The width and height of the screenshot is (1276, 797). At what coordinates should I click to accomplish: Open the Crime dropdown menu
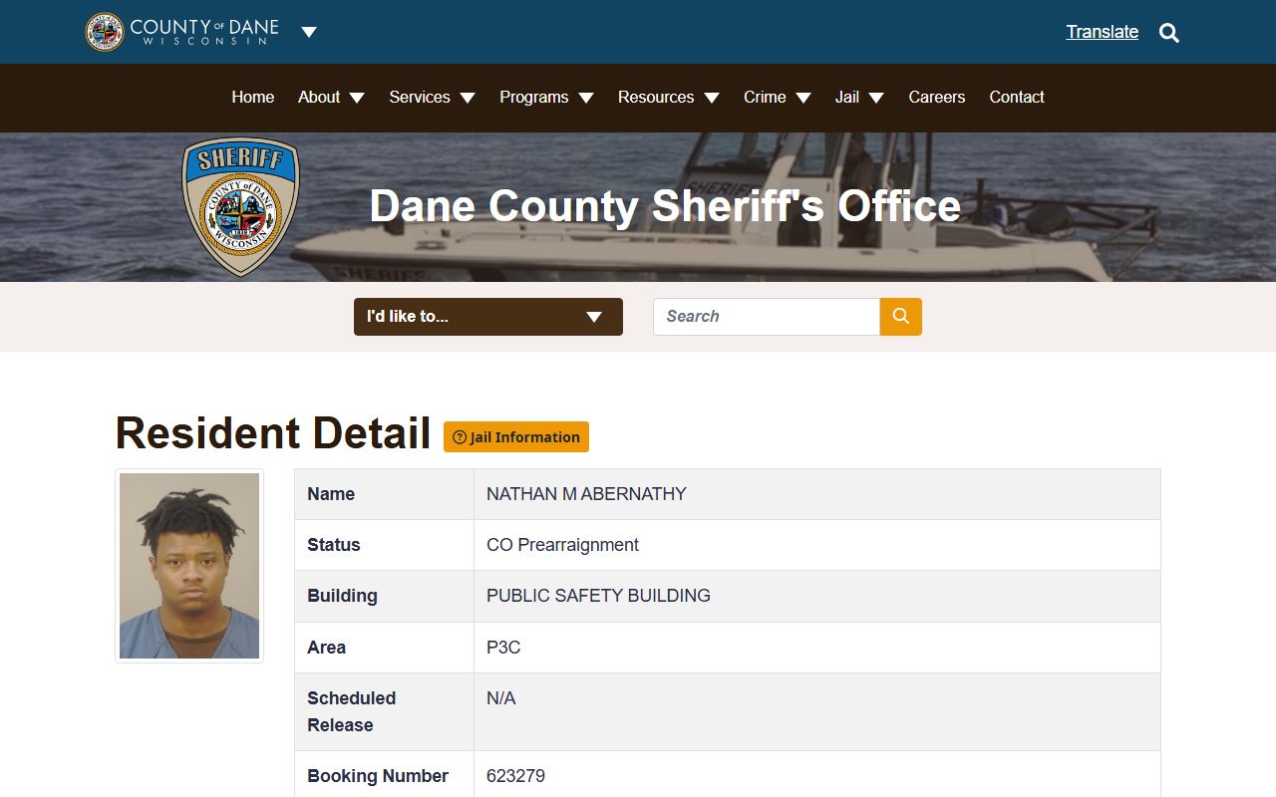(x=778, y=98)
